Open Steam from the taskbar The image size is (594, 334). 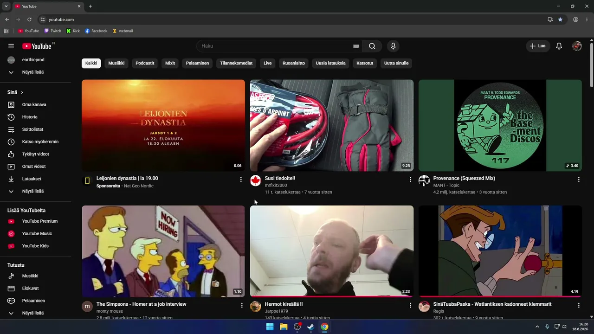coord(310,327)
